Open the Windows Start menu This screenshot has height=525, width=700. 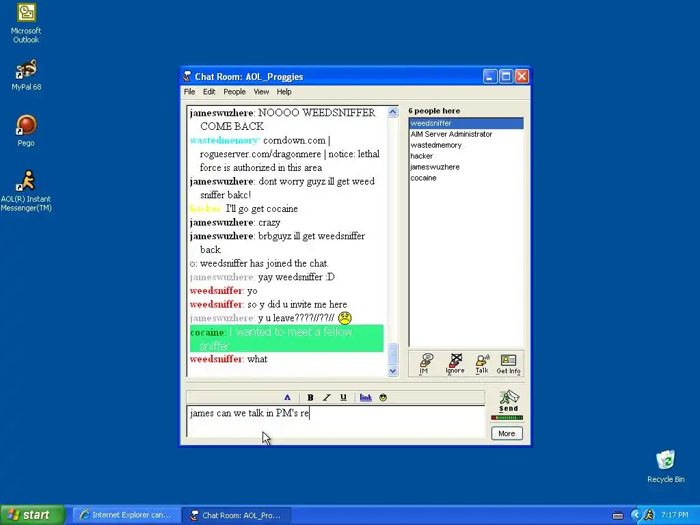click(x=33, y=515)
